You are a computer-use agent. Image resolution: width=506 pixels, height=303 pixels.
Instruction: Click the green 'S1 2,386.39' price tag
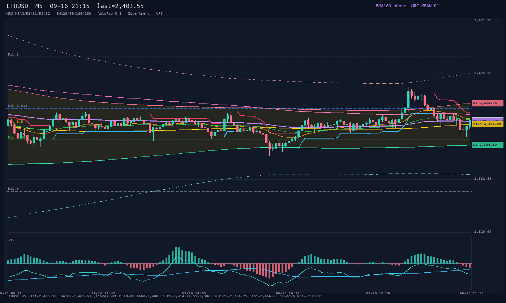pos(488,145)
